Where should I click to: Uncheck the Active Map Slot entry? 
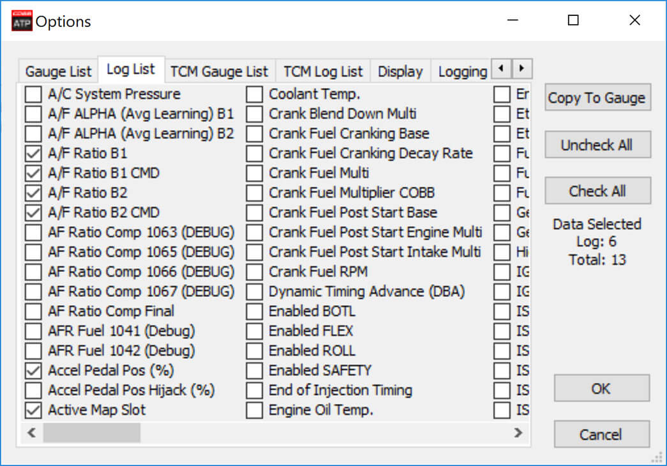(x=33, y=410)
